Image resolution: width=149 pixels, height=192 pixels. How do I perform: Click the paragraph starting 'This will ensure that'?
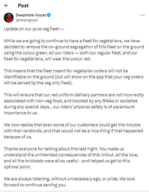tap(74, 104)
